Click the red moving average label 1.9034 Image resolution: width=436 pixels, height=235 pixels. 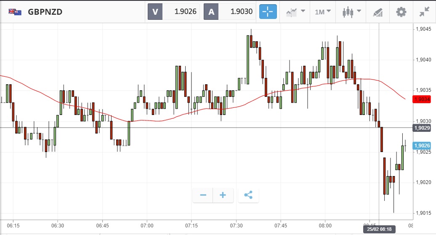pyautogui.click(x=422, y=99)
